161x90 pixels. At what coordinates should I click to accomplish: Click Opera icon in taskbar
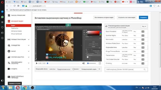18,88
